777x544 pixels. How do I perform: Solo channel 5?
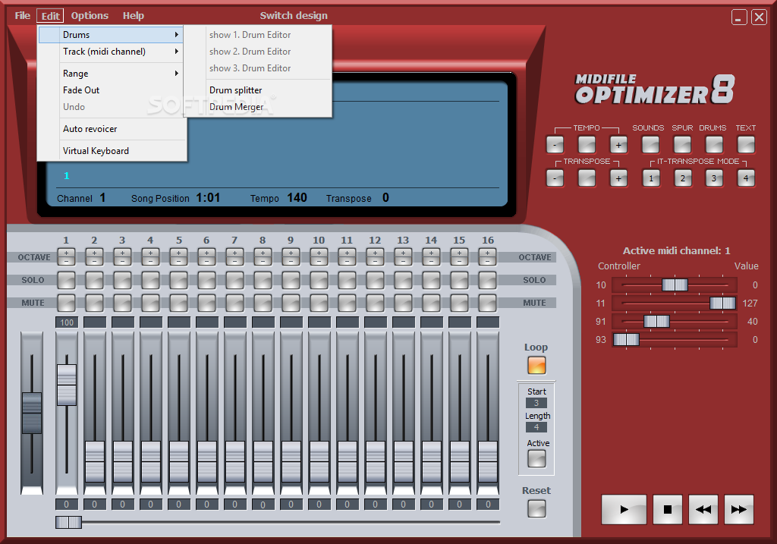click(x=178, y=280)
